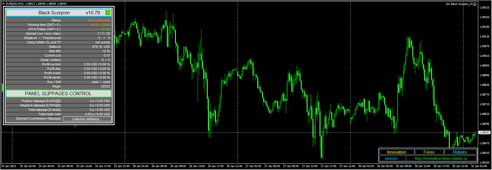Click the Risk MM value 10 %
The image size is (492, 170).
(106, 51)
